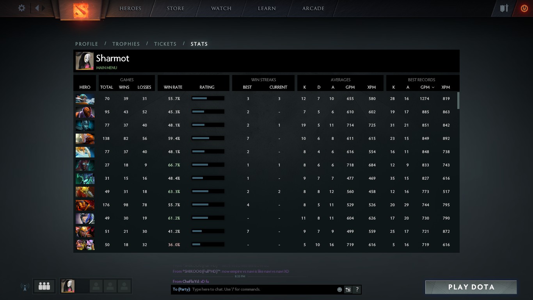Select the hero portrait with 51 total games

[85, 232]
